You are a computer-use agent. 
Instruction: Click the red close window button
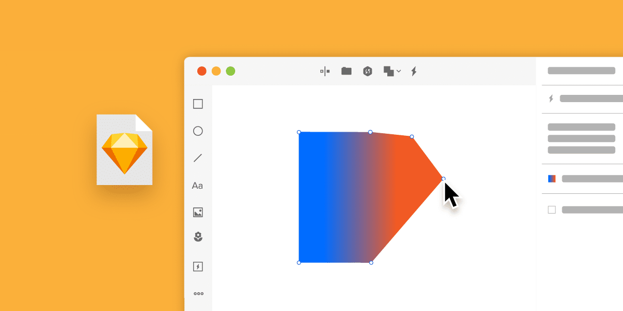(x=202, y=71)
